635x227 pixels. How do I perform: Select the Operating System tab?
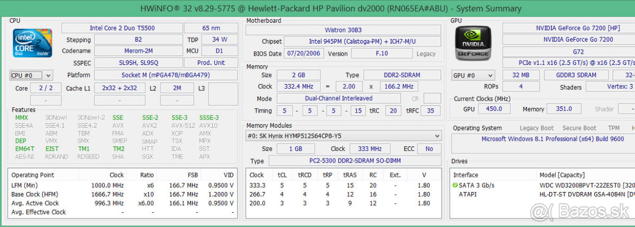[477, 128]
